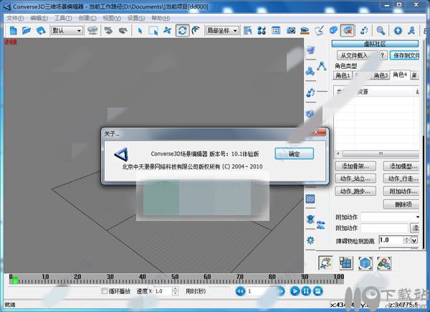
Task: Open the 文件(F) menu
Action: (x=15, y=18)
